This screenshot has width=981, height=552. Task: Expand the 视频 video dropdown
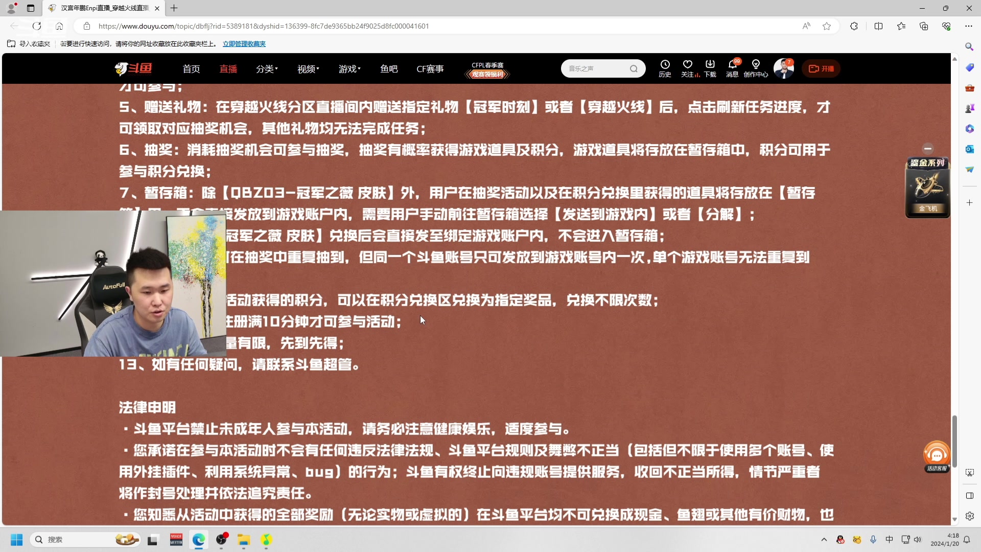[x=308, y=69]
